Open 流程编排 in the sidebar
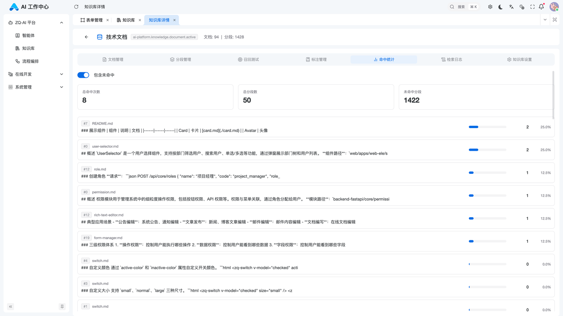 (x=36, y=61)
